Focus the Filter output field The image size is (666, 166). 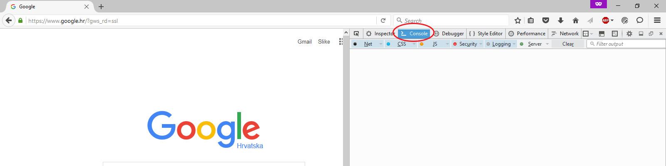click(x=626, y=44)
